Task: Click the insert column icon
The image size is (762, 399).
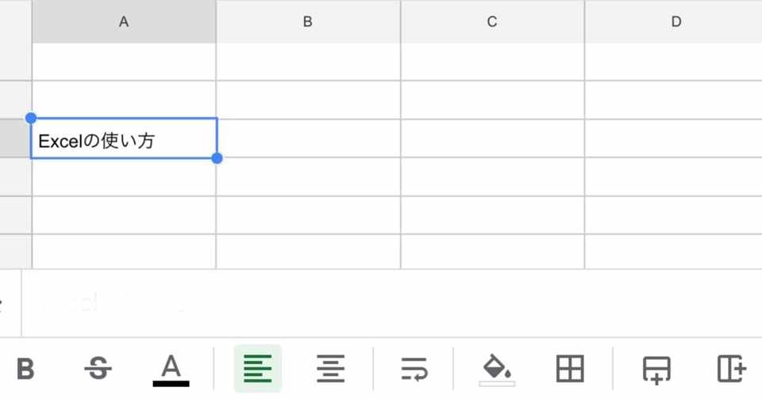Action: [x=731, y=369]
